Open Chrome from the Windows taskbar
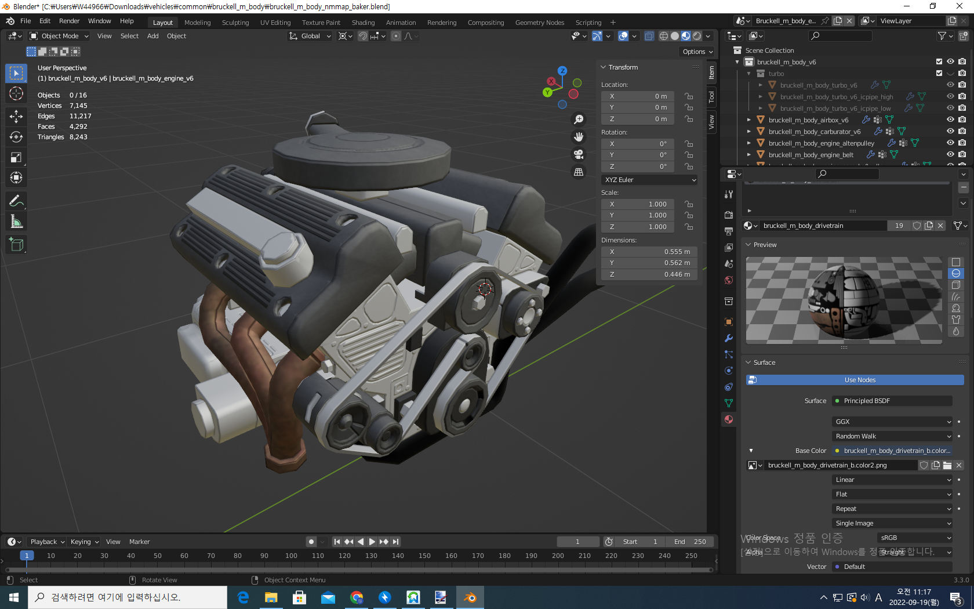 357,597
